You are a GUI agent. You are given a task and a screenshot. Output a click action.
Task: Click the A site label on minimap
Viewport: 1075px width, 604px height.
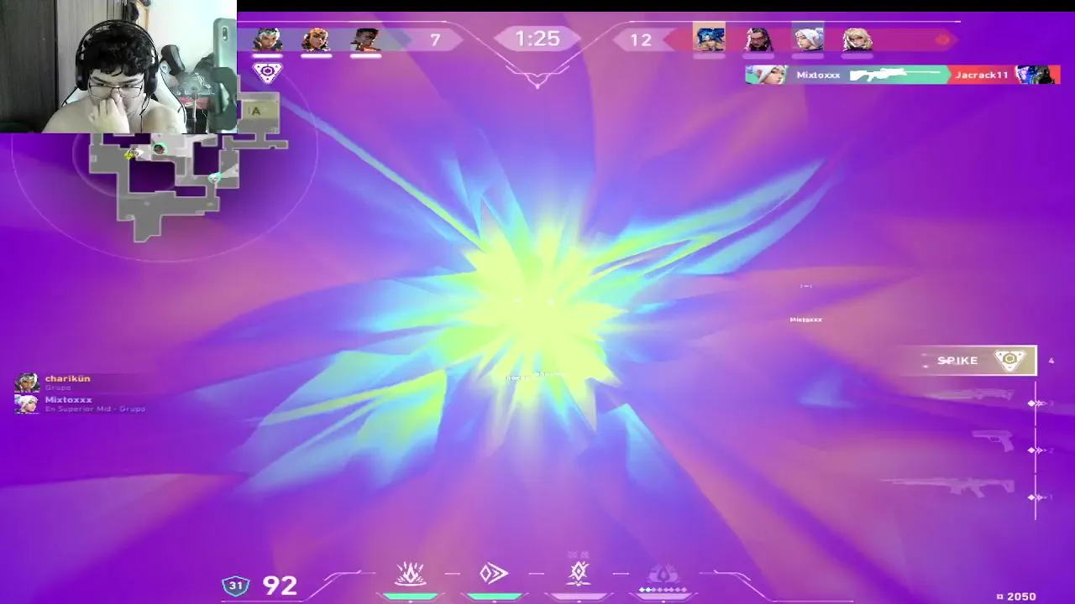tap(255, 111)
